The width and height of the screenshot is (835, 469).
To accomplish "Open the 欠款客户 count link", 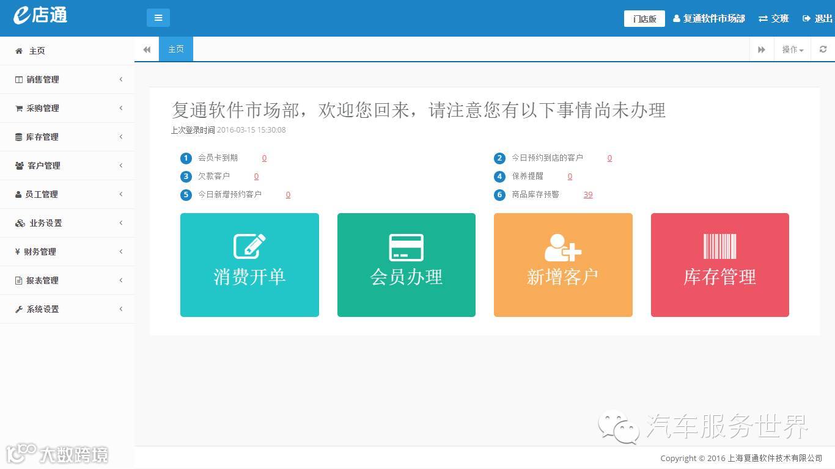I will [256, 176].
